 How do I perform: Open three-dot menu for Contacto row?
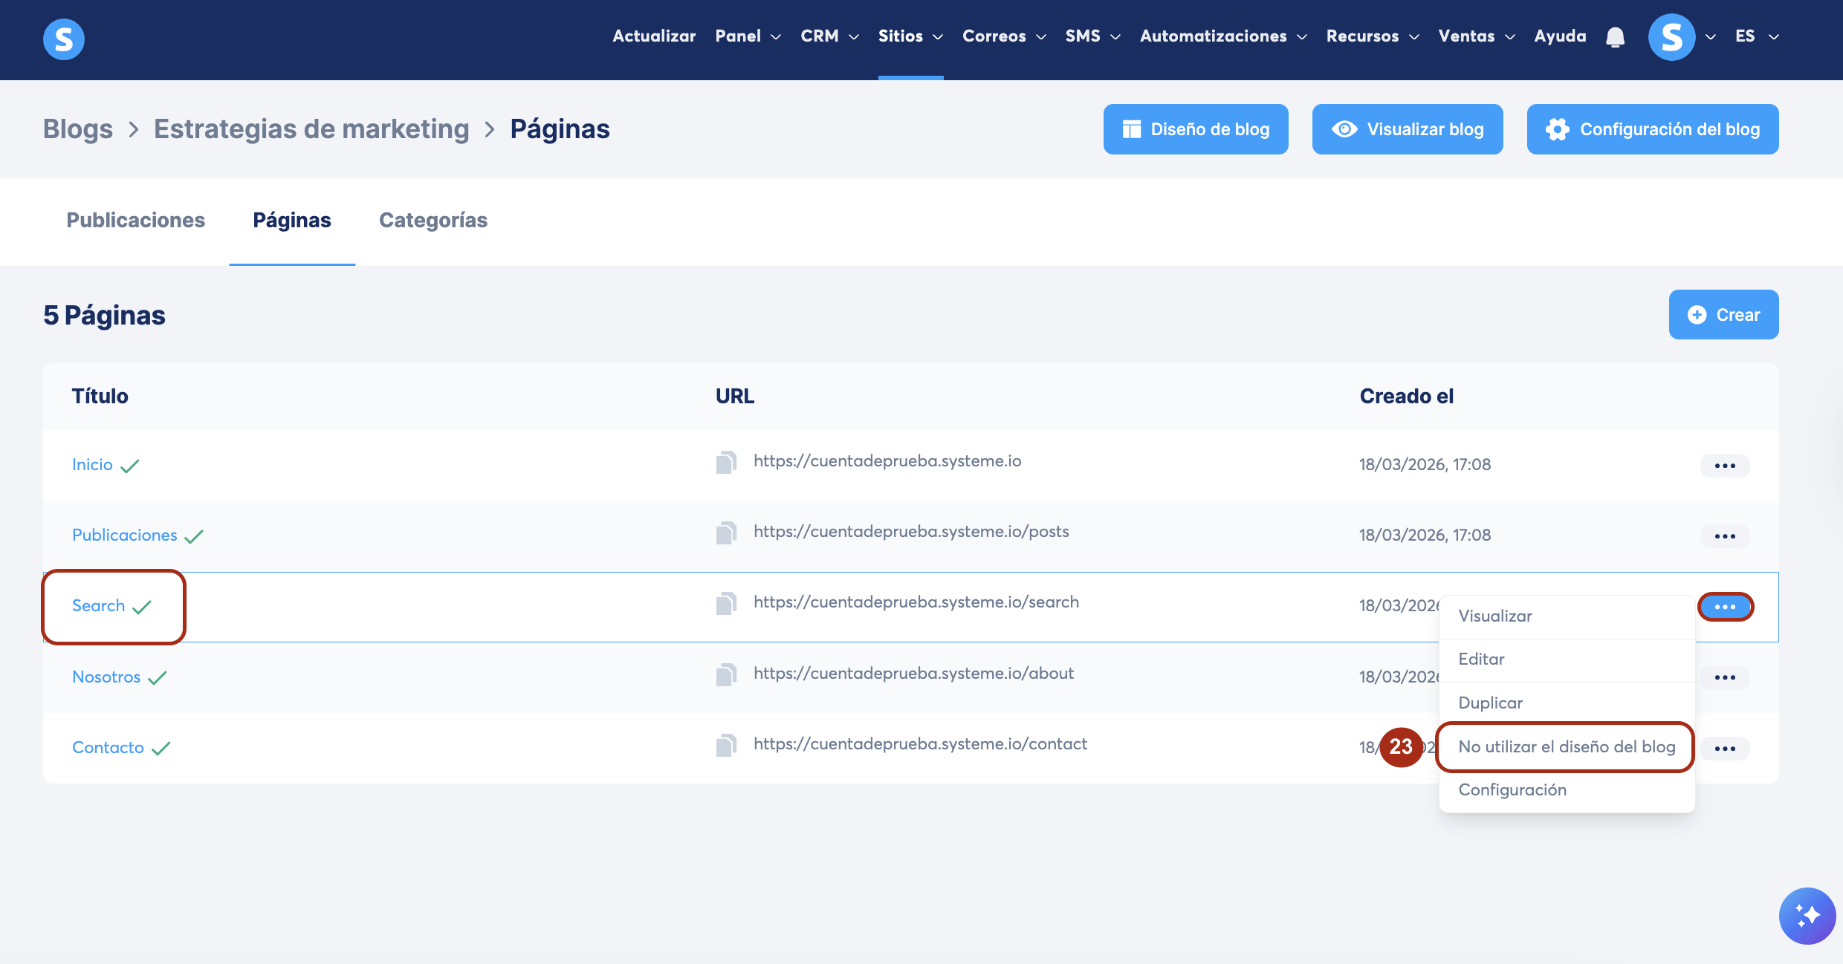click(x=1724, y=749)
